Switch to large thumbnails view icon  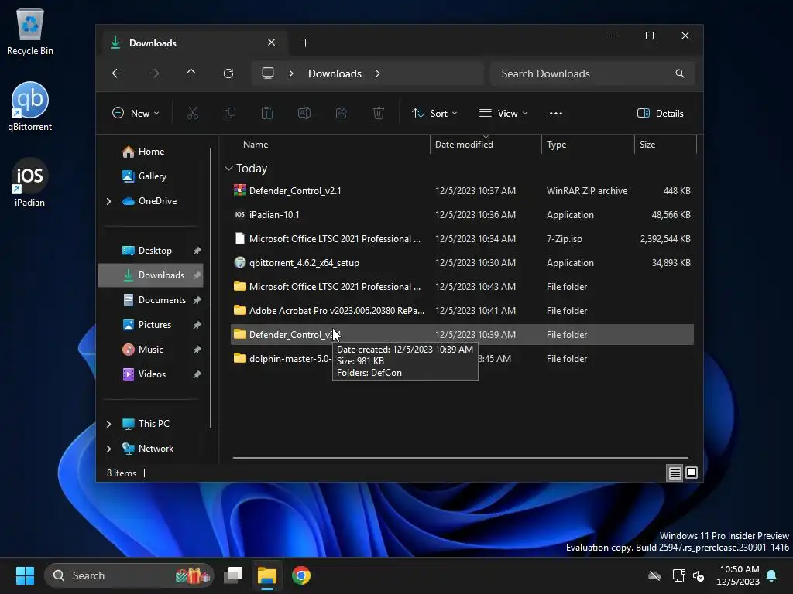click(692, 473)
